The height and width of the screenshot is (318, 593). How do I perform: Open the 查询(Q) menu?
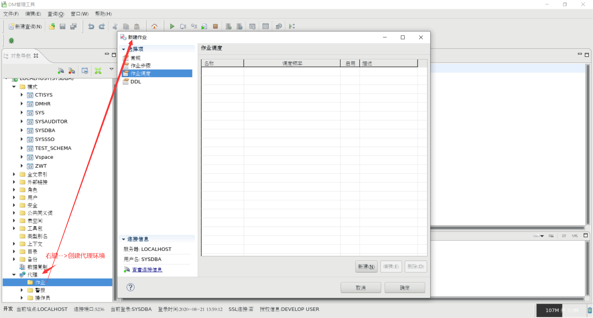(x=56, y=14)
